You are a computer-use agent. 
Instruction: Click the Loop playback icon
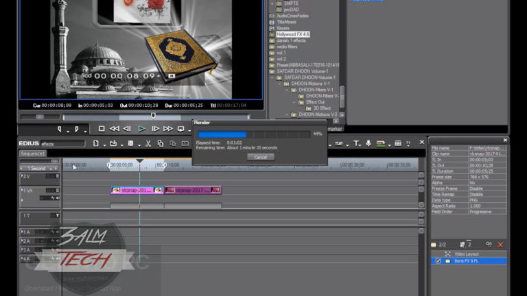pyautogui.click(x=181, y=129)
